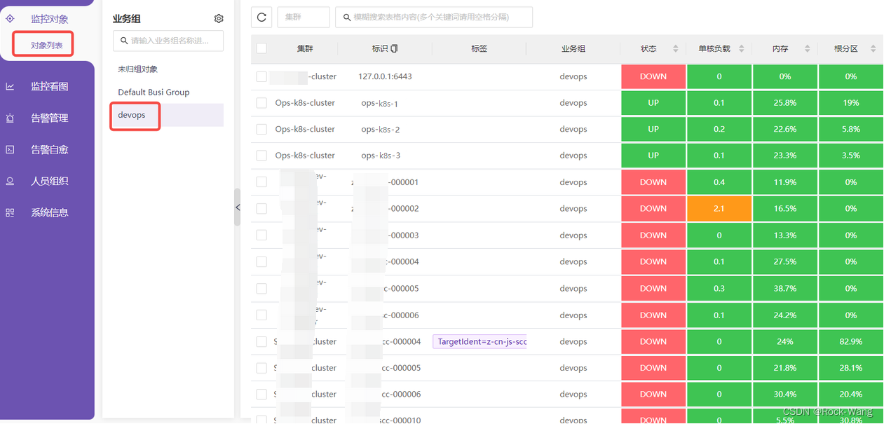884x424 pixels.
Task: Sort by 状态 column
Action: (x=676, y=48)
